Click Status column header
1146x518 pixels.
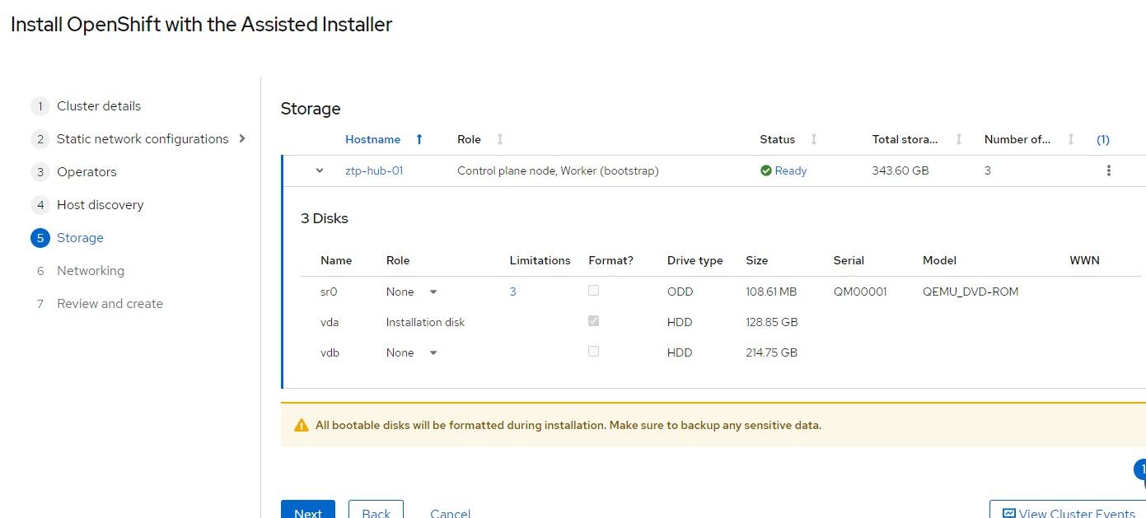click(x=777, y=140)
